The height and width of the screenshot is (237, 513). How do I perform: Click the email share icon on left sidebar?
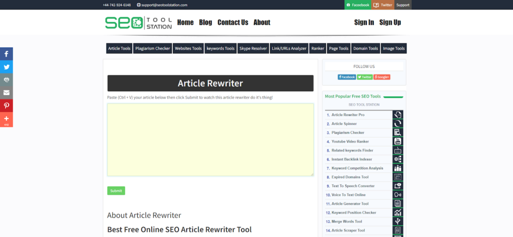(7, 93)
